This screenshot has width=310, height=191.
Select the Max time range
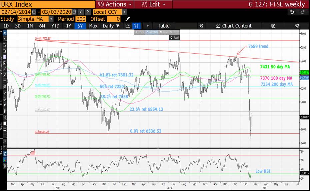pyautogui.click(x=93, y=26)
